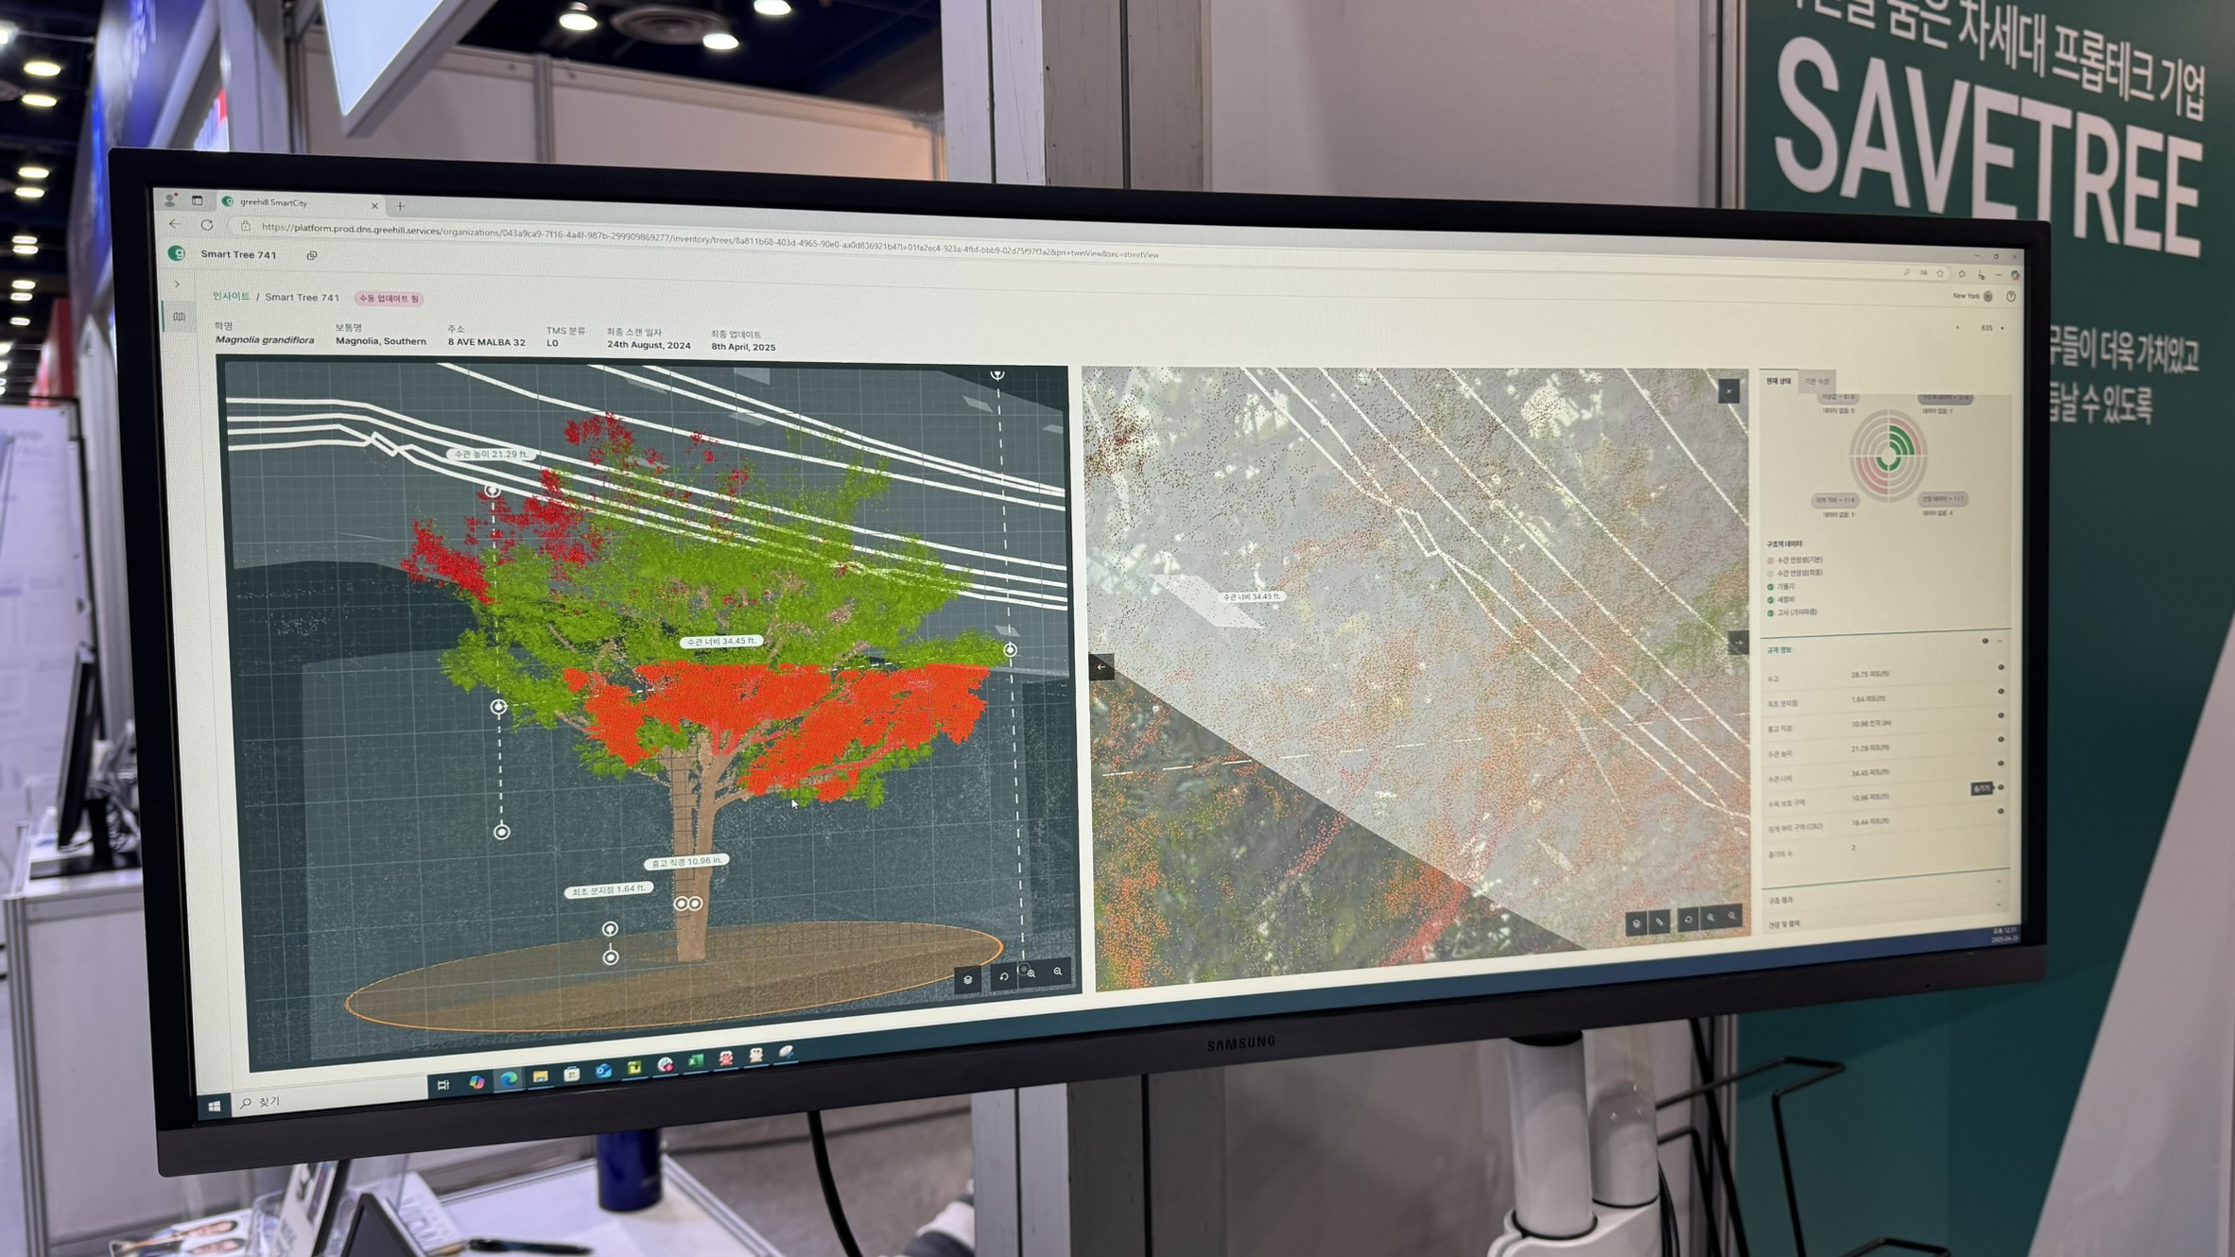Toggle visibility dot for 수목 보호 구역 row
Image resolution: width=2235 pixels, height=1257 pixels.
coord(2001,787)
